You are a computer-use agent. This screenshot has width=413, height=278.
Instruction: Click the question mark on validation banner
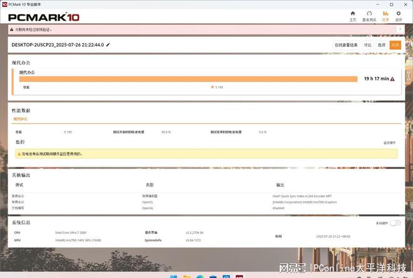click(x=400, y=29)
